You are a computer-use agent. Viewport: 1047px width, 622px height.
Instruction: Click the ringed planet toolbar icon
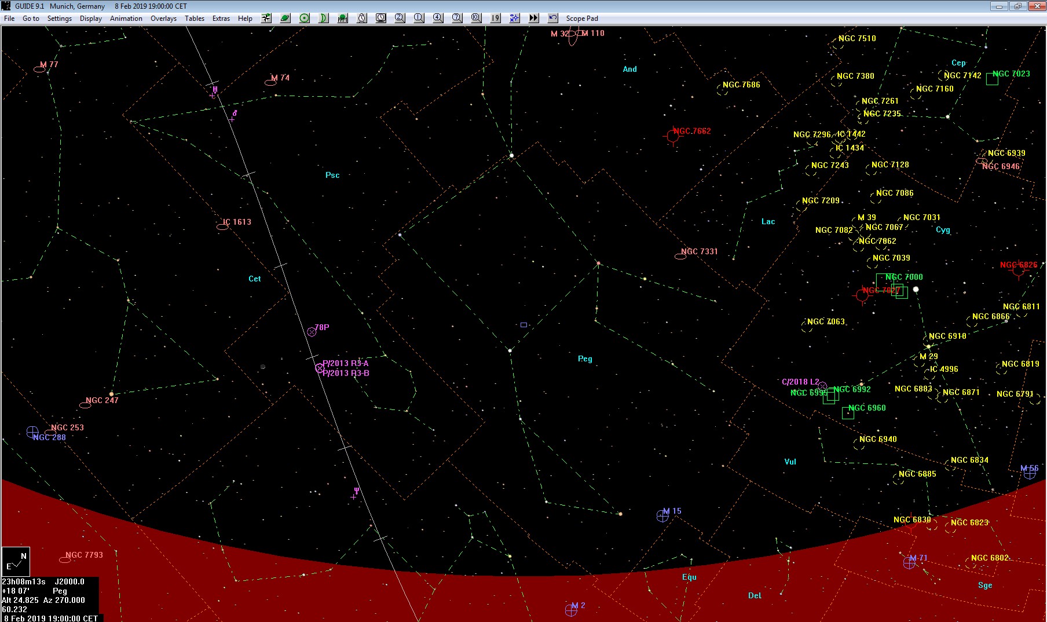tap(285, 18)
